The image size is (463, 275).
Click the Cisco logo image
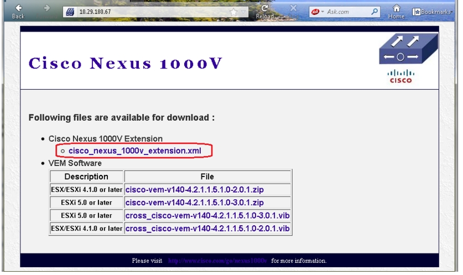[x=400, y=76]
